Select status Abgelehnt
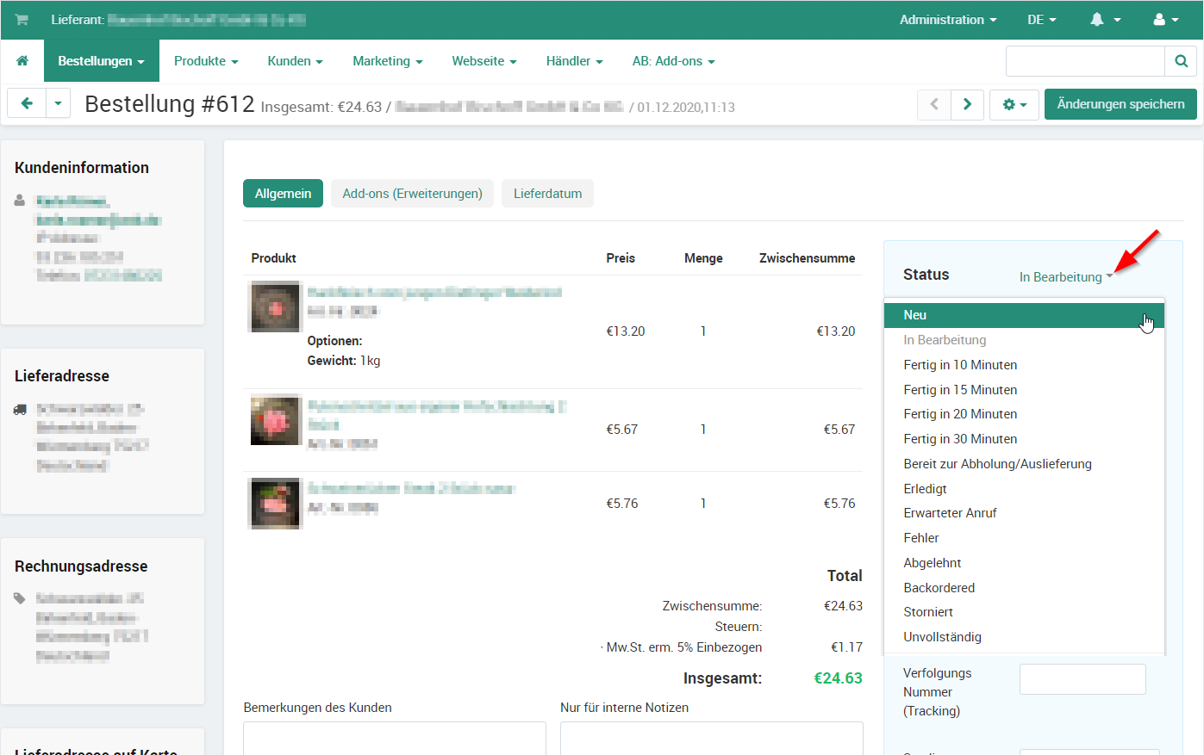This screenshot has height=755, width=1204. point(1024,563)
